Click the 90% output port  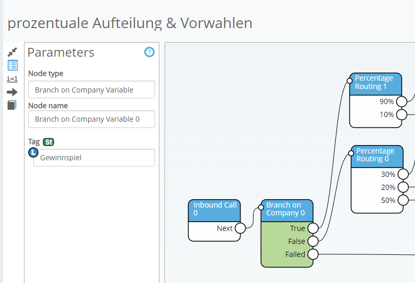point(402,101)
